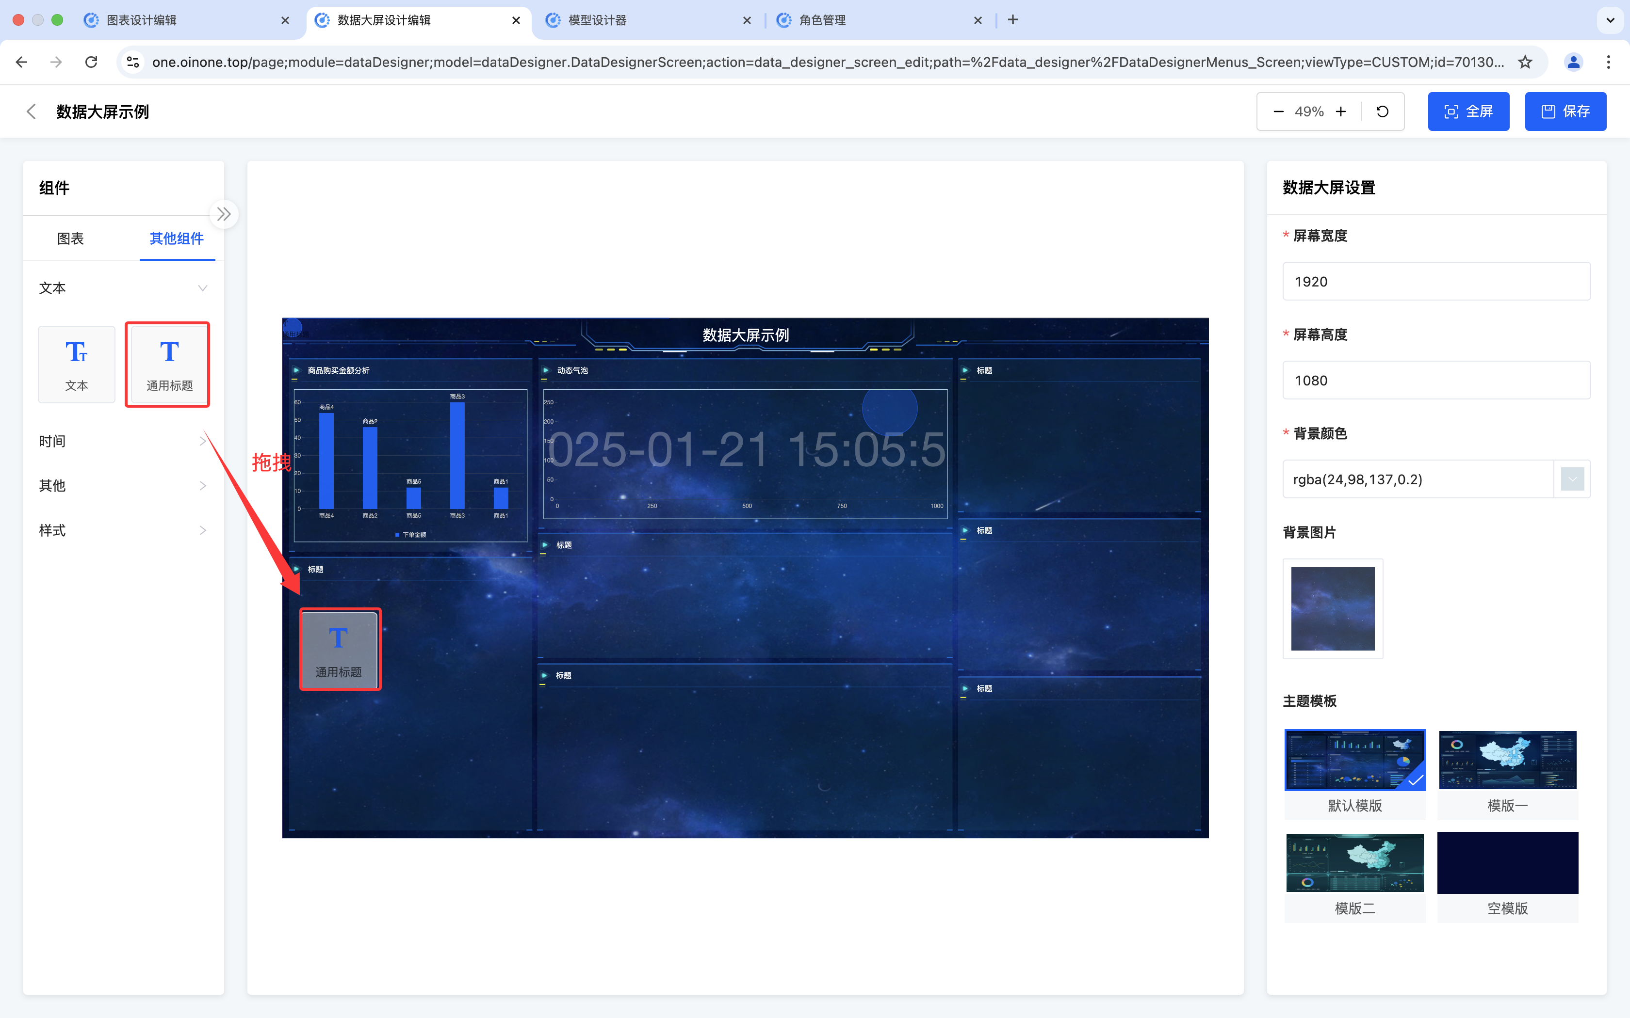The height and width of the screenshot is (1018, 1630).
Task: Reset zoom with the circular arrow icon
Action: (1382, 112)
